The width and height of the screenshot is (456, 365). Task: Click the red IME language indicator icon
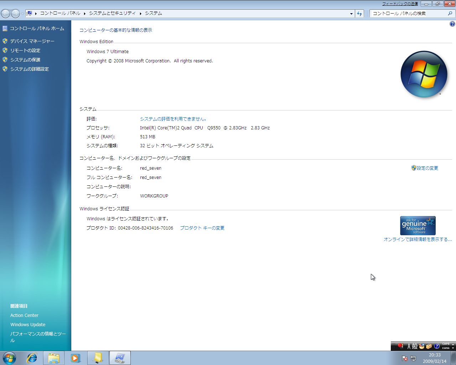tap(400, 346)
